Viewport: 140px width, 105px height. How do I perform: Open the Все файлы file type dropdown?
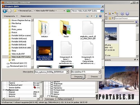(100, 72)
